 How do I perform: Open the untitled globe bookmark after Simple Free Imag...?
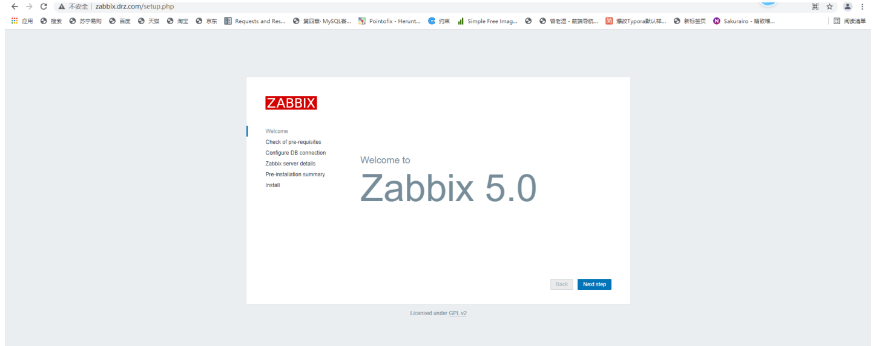pos(529,21)
